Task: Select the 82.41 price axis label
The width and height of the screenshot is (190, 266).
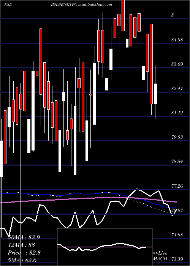Action: click(x=177, y=89)
